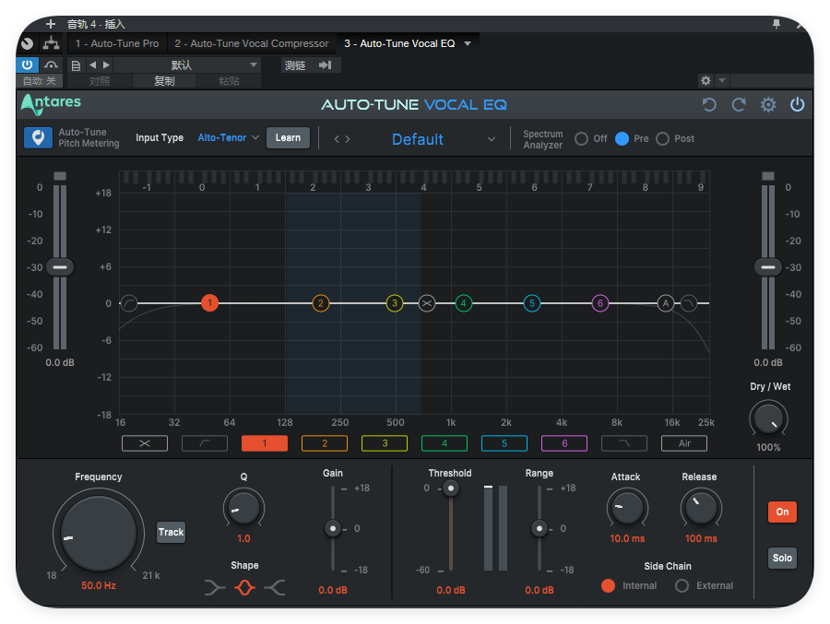Click the Gain slider handle
This screenshot has width=830, height=624.
coord(333,528)
